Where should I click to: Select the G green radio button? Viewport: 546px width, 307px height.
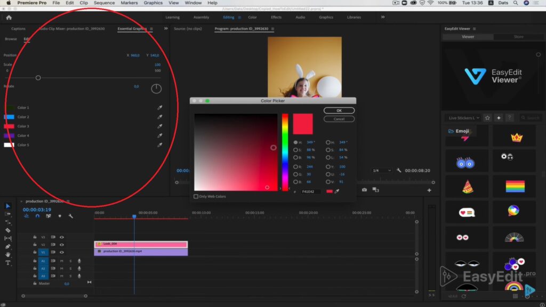[295, 174]
